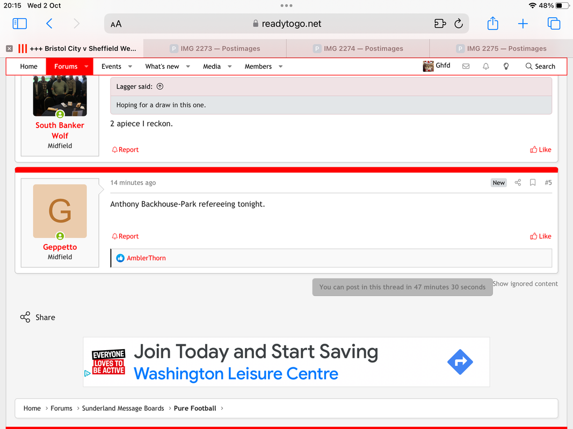Open the share sheet icon in Safari
This screenshot has height=429, width=573.
tap(492, 24)
